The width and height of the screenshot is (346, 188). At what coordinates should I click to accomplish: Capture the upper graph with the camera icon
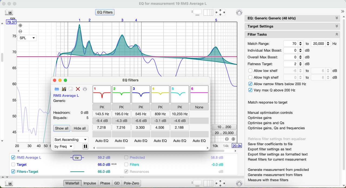click(9, 12)
